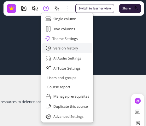
Task: Open help via question mark icon
Action: click(x=46, y=9)
